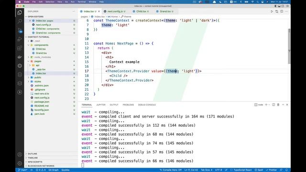306x172 pixels.
Task: Click the Apple menu icon
Action: (x=20, y=2)
